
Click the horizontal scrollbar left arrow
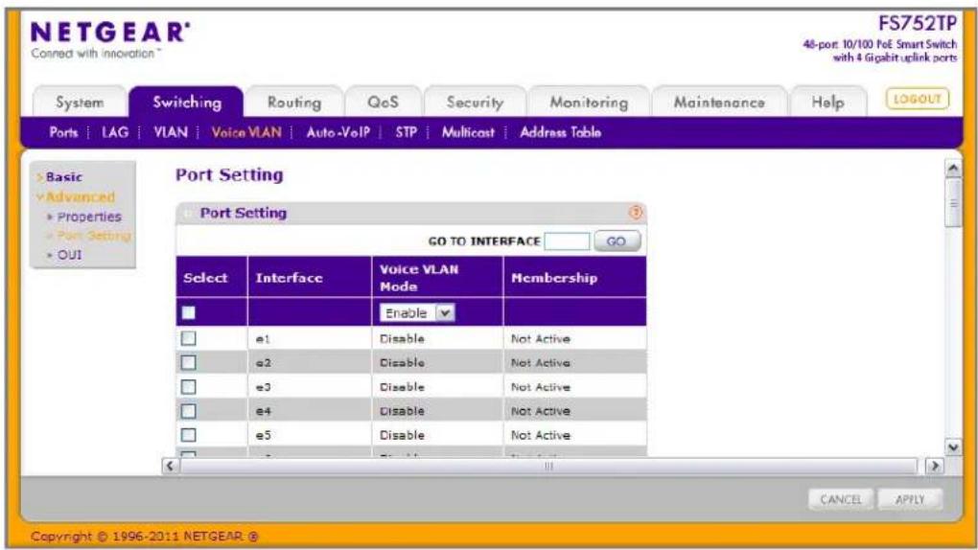171,466
